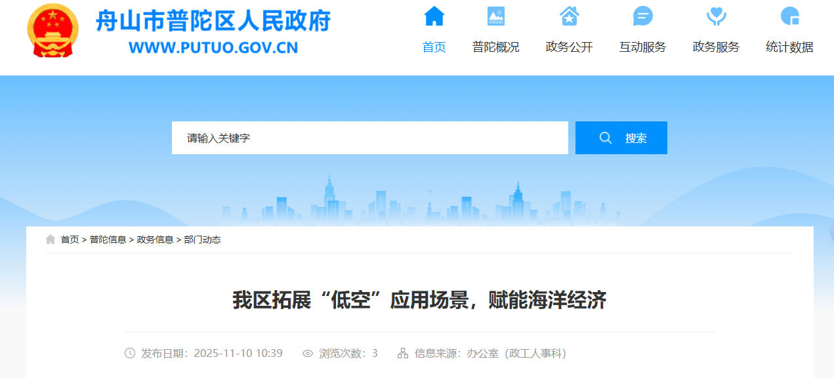834x378 pixels.
Task: Click the 首页 home icon
Action: coord(433,16)
